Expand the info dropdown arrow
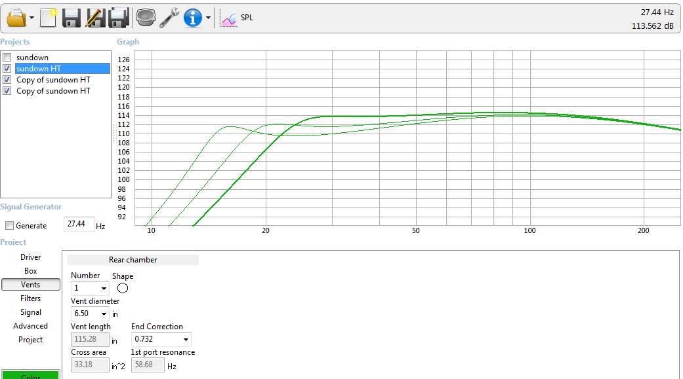This screenshot has width=683, height=379. 208,18
